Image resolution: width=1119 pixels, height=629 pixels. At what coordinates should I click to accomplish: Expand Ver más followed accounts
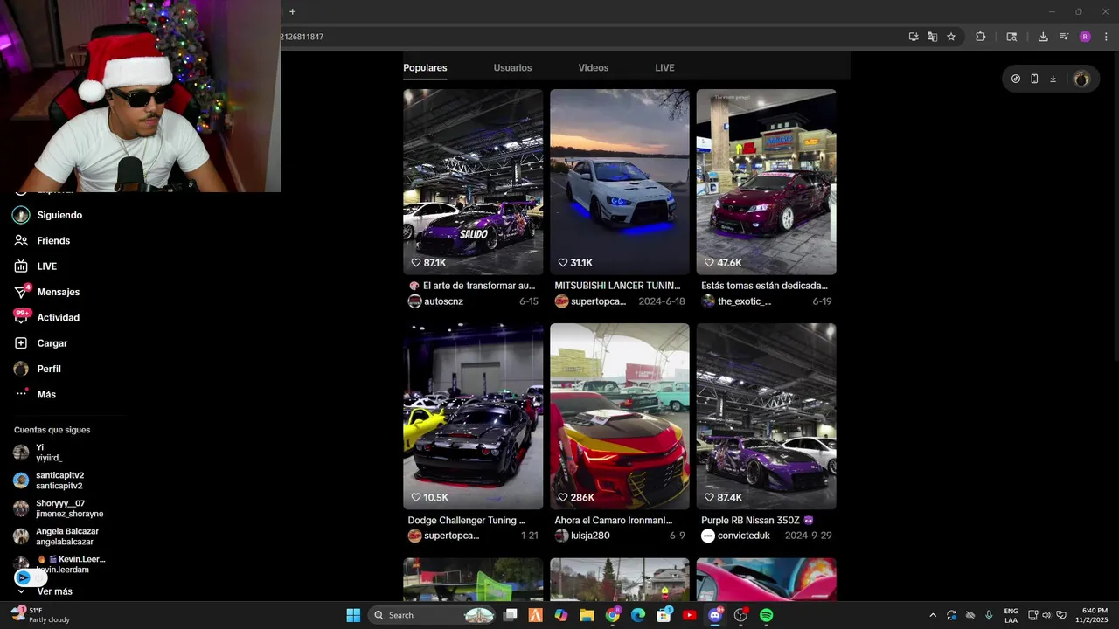(x=45, y=591)
